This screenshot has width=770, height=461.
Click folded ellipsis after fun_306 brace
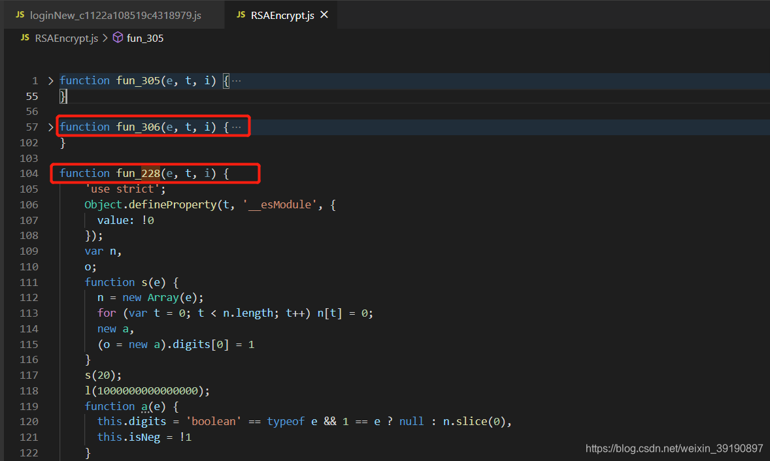(237, 127)
